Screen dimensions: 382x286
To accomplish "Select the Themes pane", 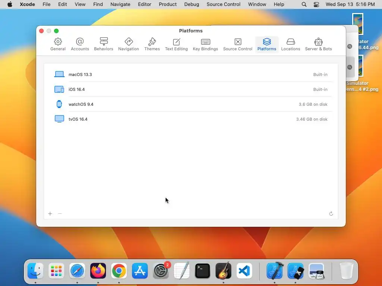I will tap(152, 44).
